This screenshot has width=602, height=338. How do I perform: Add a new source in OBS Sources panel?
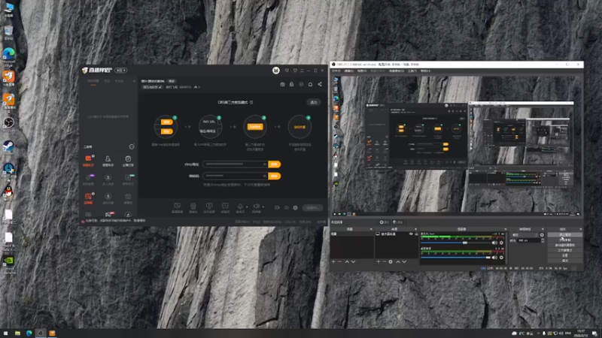(x=379, y=261)
